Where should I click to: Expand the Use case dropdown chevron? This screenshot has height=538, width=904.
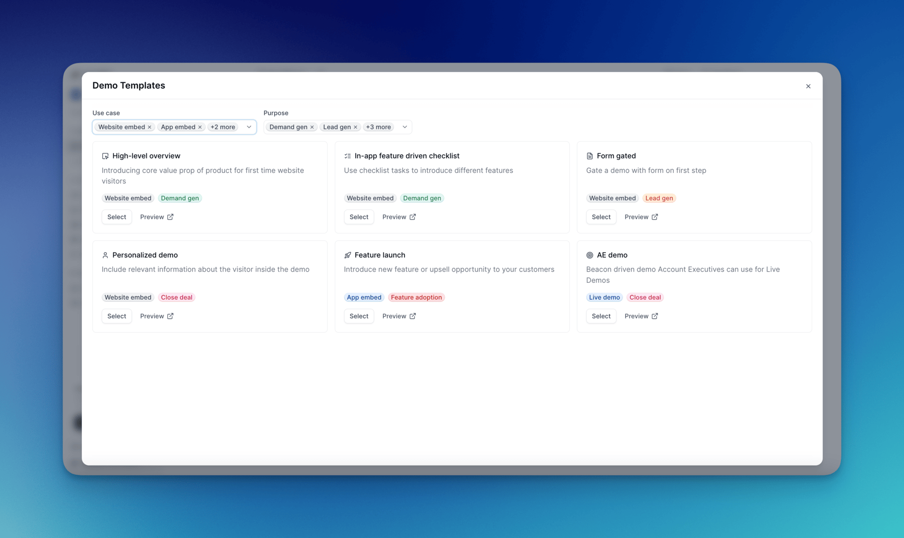coord(249,127)
